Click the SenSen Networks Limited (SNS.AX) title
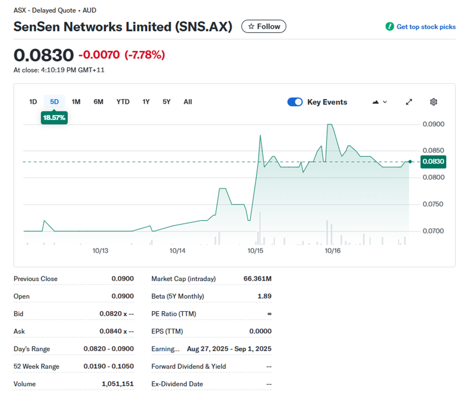 (x=123, y=27)
